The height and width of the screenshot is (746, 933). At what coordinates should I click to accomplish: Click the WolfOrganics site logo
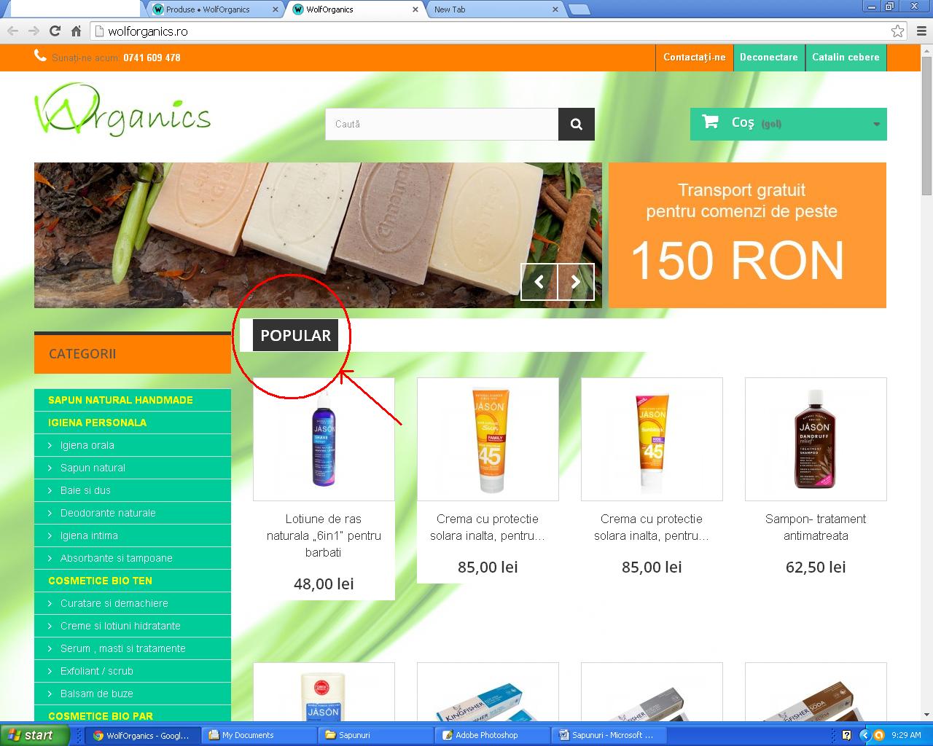122,111
